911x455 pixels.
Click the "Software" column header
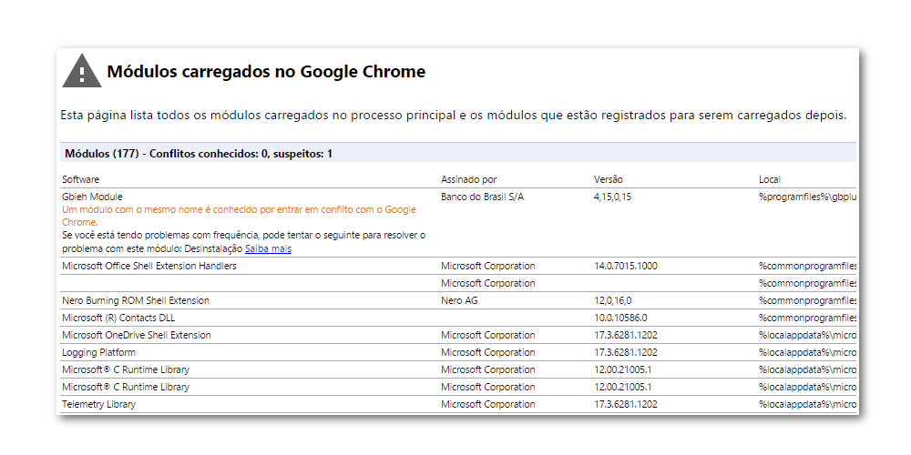81,179
